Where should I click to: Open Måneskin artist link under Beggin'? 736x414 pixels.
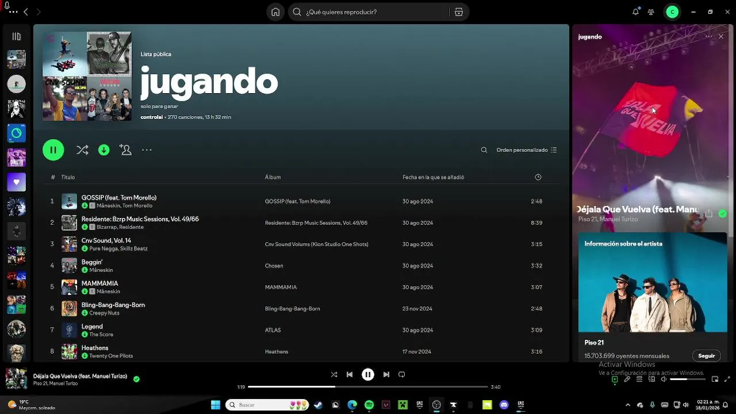click(x=101, y=270)
